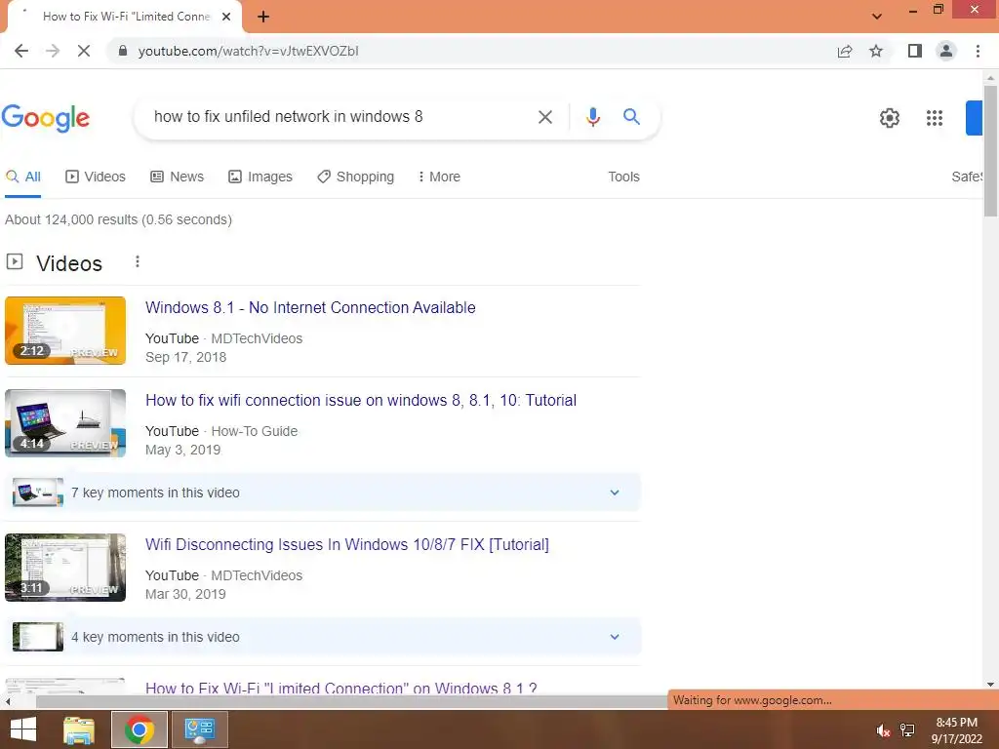Click the vertical scrollbar thumb

[x=990, y=150]
